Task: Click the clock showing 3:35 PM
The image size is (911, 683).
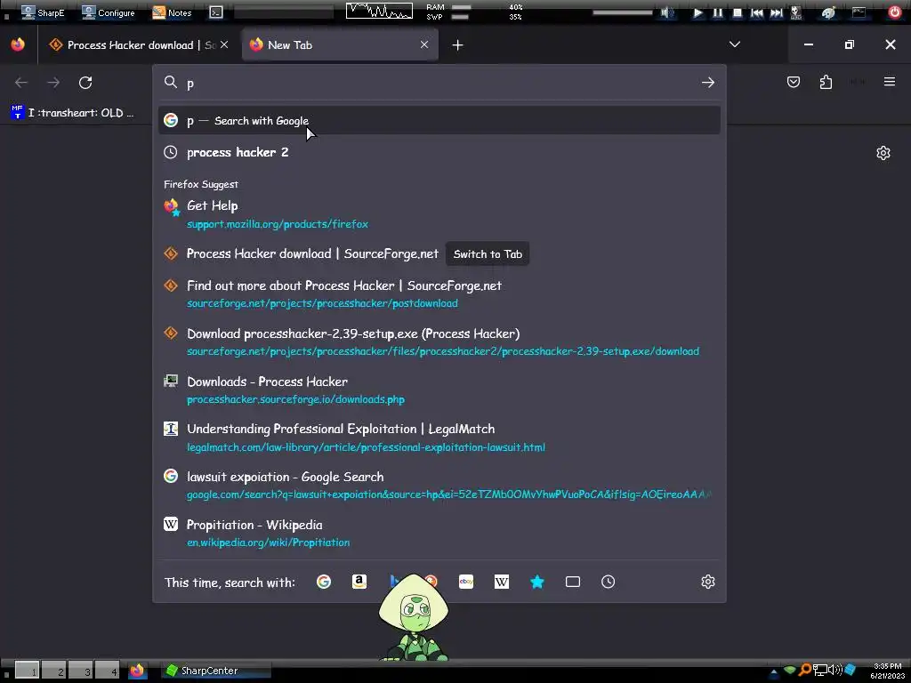Action: point(887,671)
